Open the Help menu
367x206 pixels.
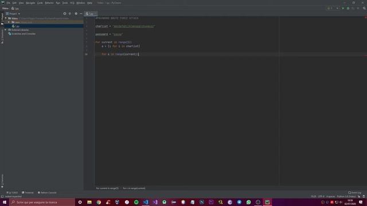click(89, 3)
